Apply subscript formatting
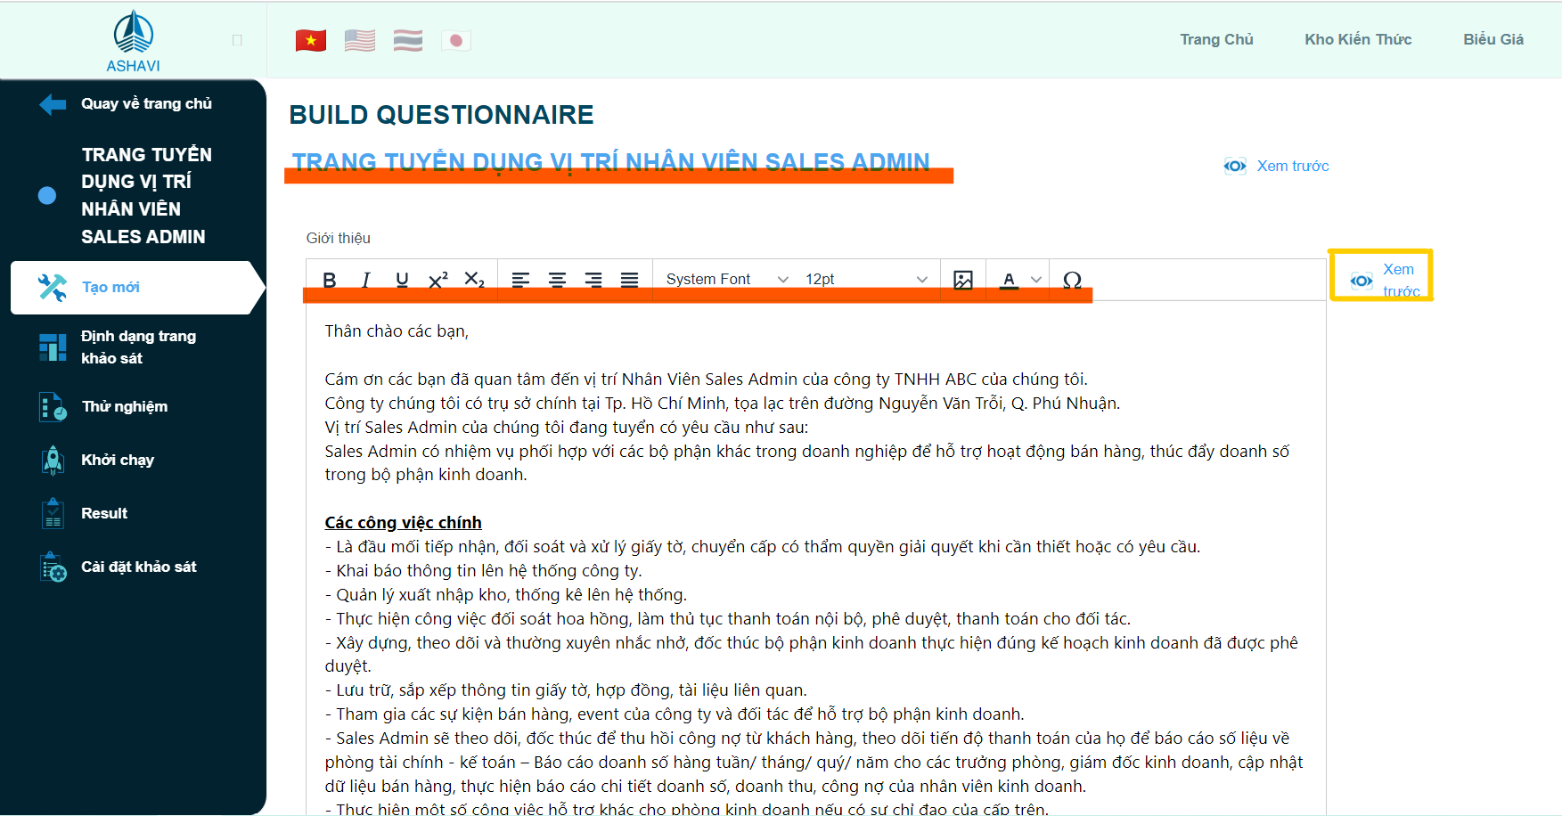Screen dimensions: 1562x816 coord(474,280)
